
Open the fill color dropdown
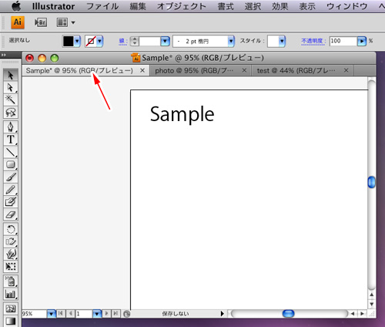point(78,41)
